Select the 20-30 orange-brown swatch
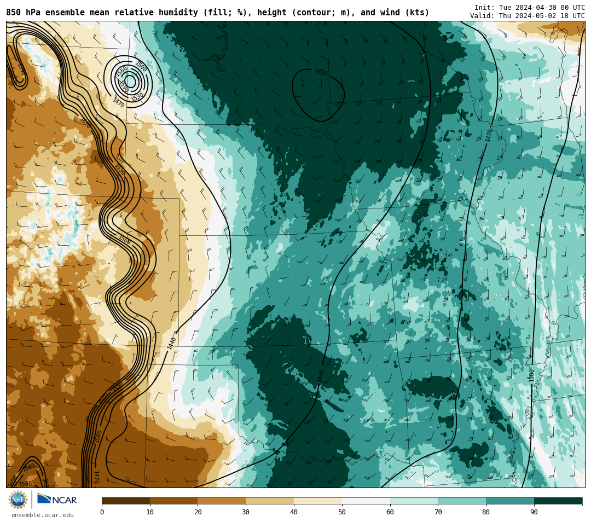 pos(222,501)
